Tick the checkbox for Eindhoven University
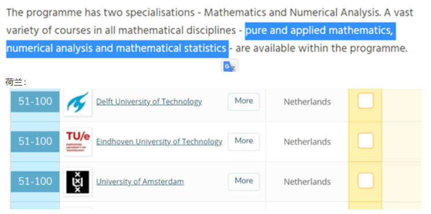The width and height of the screenshot is (431, 214). pos(366,141)
